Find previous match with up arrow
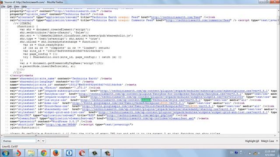 (x=38, y=141)
